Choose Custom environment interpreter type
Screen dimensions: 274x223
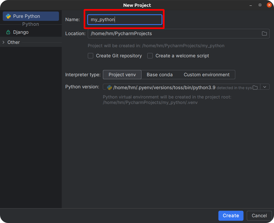tap(207, 75)
